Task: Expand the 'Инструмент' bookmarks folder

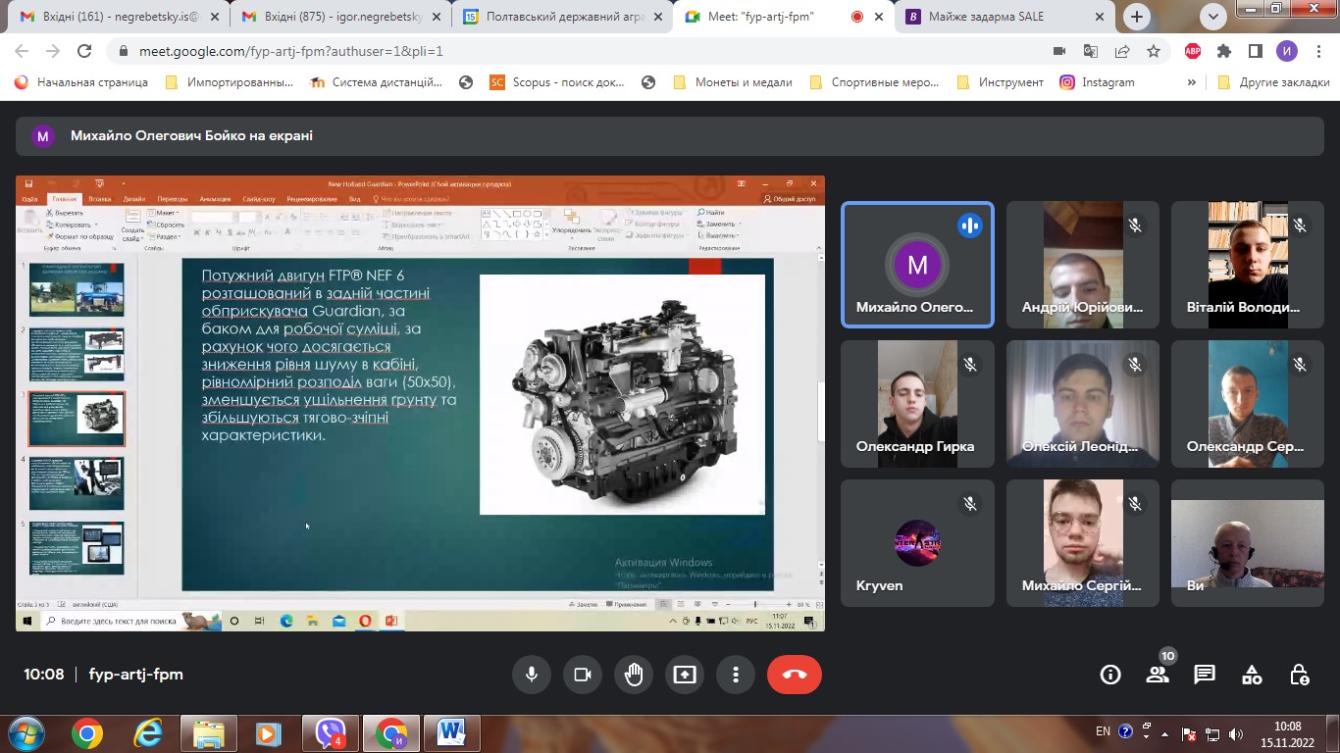Action: tap(1000, 82)
